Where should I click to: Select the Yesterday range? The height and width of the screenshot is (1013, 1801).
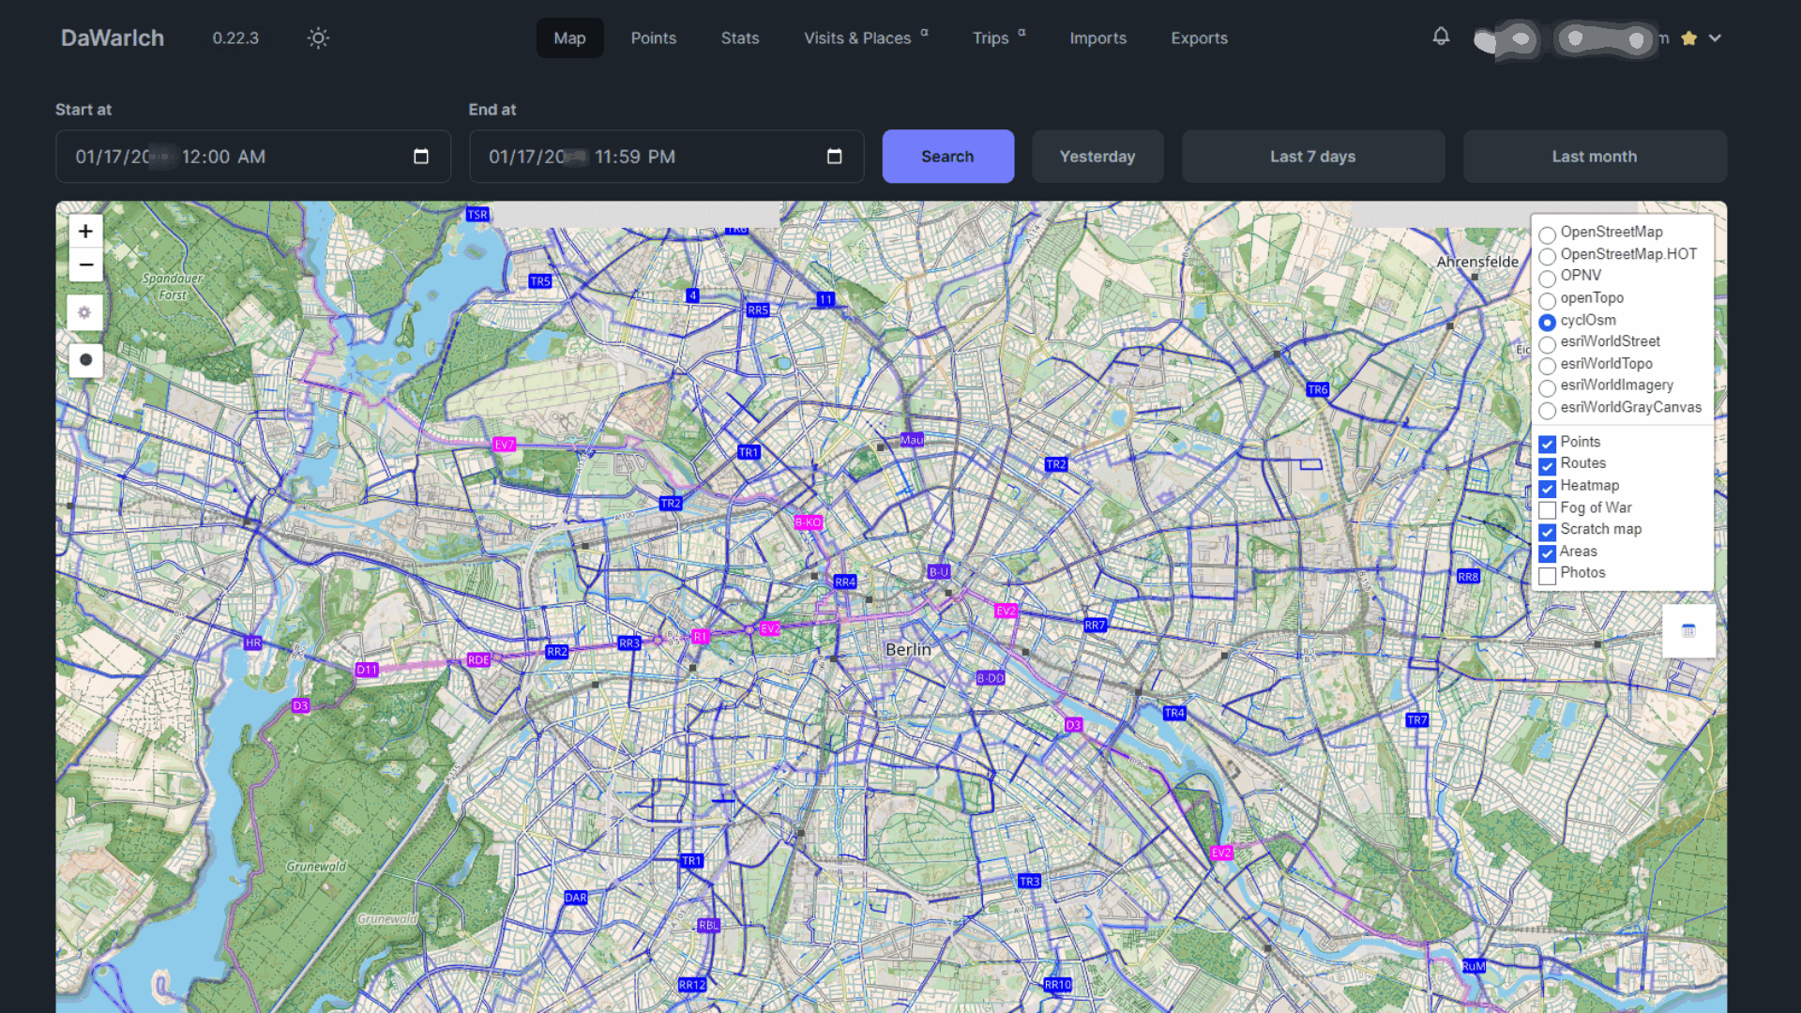click(1097, 157)
